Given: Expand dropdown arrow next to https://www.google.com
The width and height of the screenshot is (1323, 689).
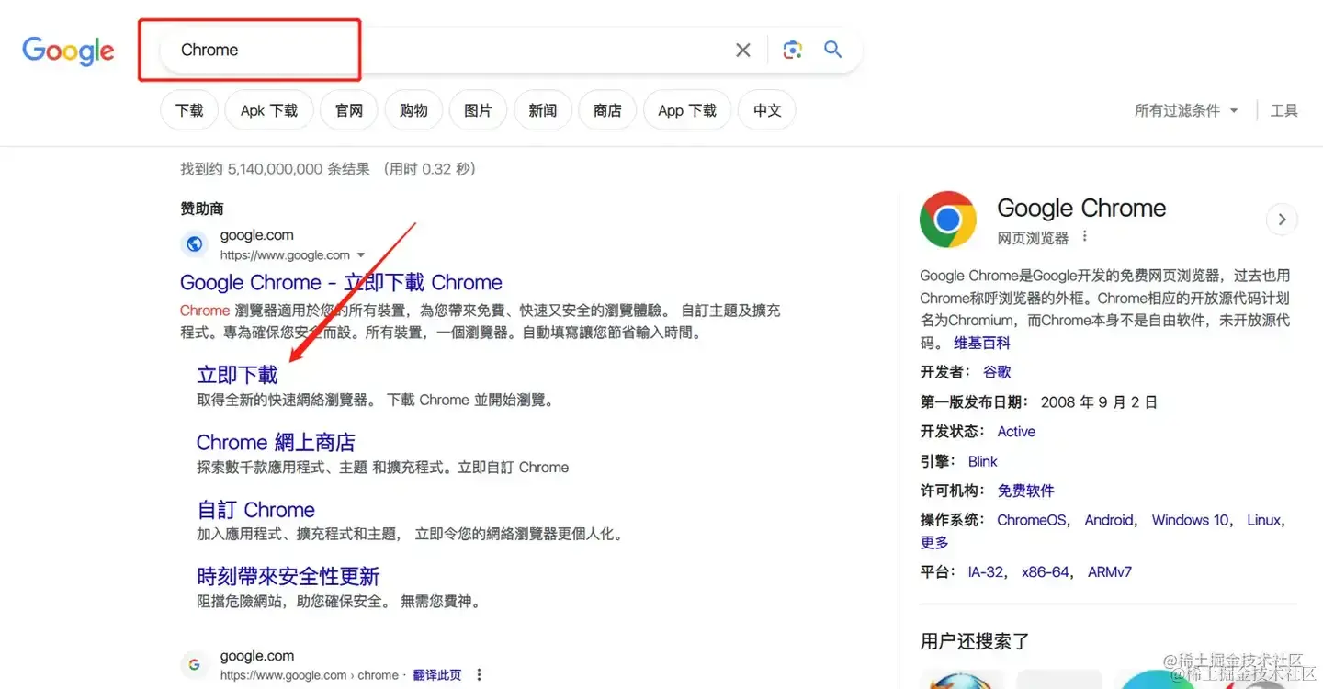Looking at the screenshot, I should pos(361,255).
